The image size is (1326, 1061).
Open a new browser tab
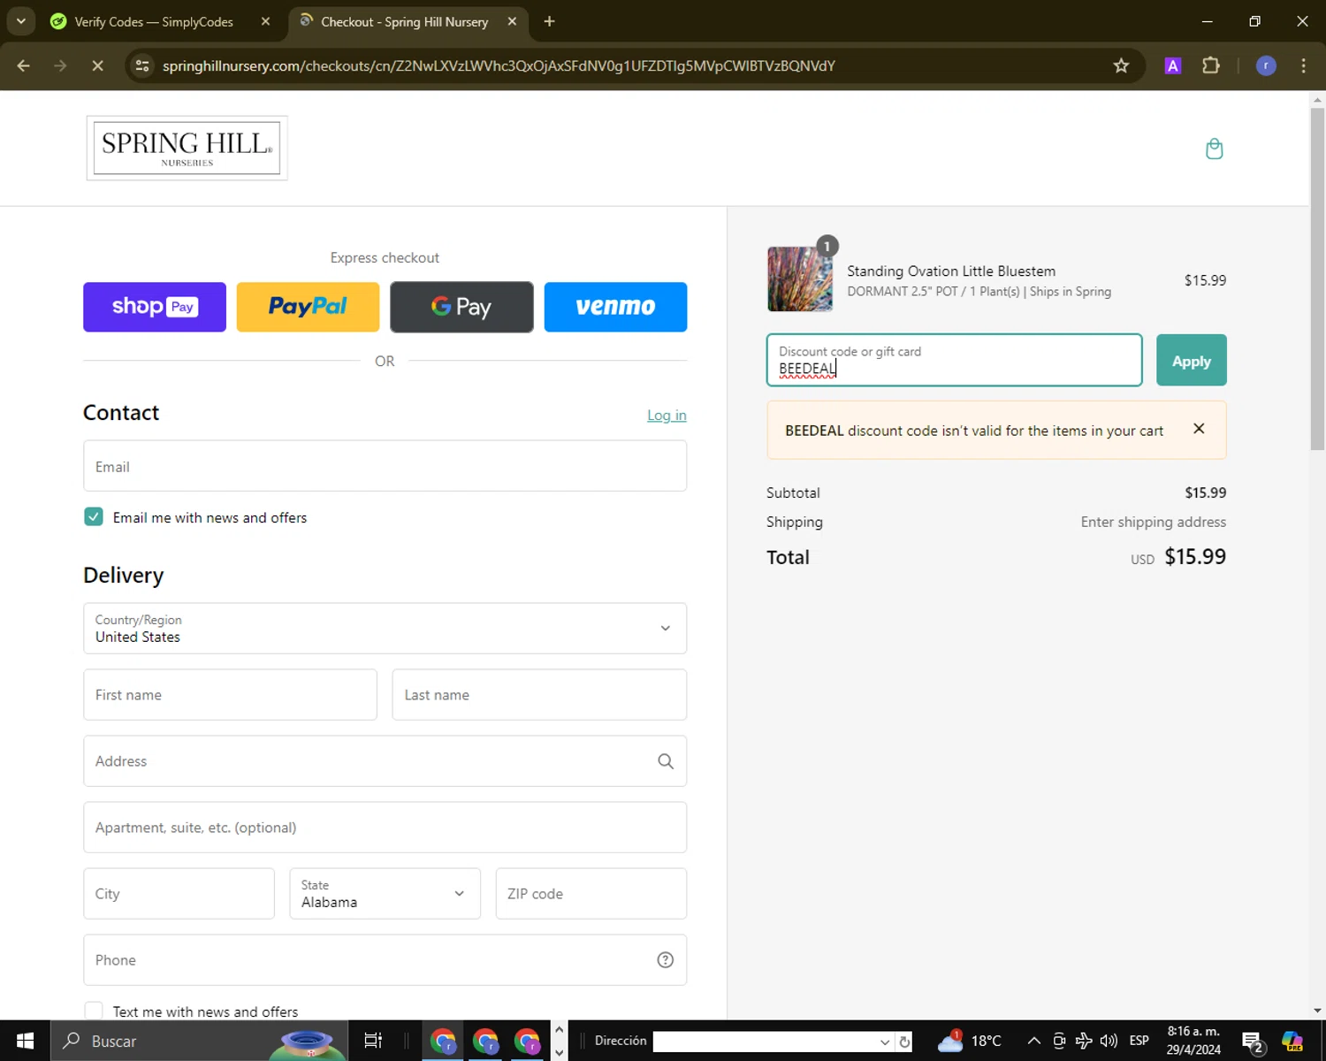tap(549, 21)
